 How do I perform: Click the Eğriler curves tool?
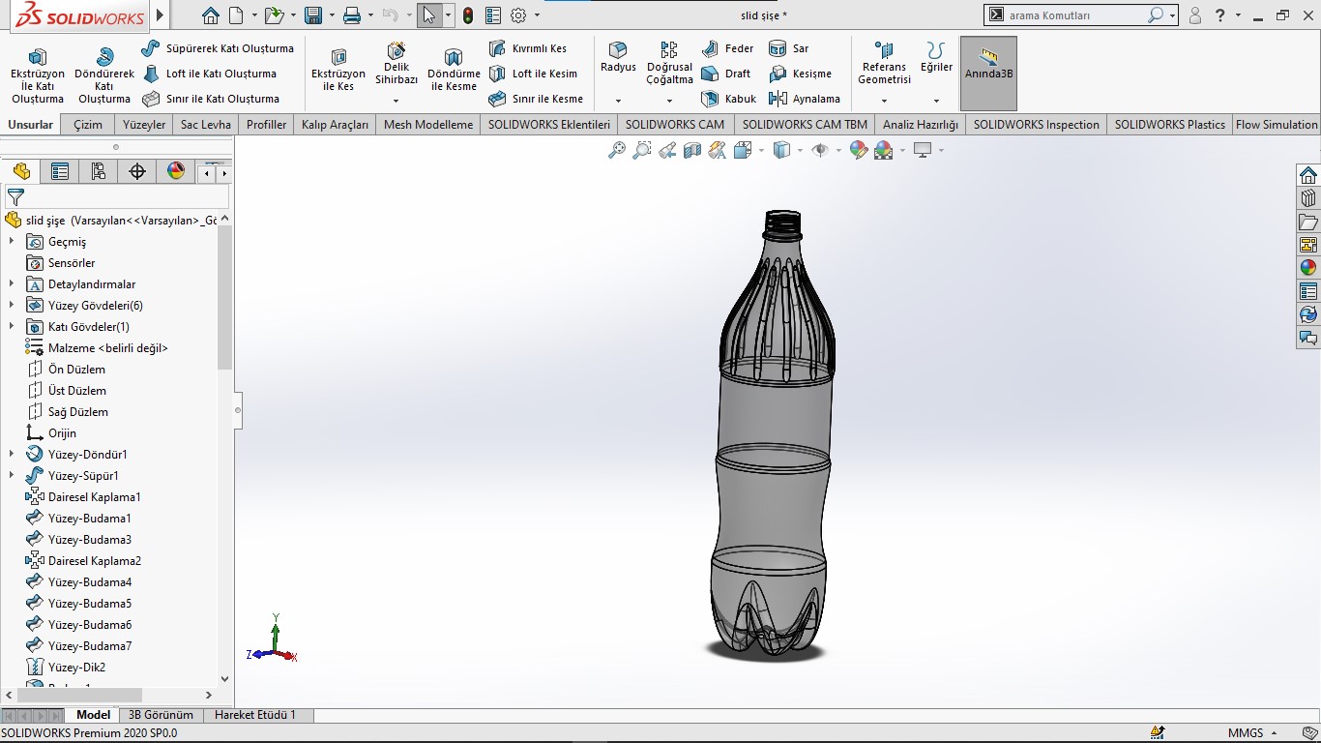coord(936,58)
